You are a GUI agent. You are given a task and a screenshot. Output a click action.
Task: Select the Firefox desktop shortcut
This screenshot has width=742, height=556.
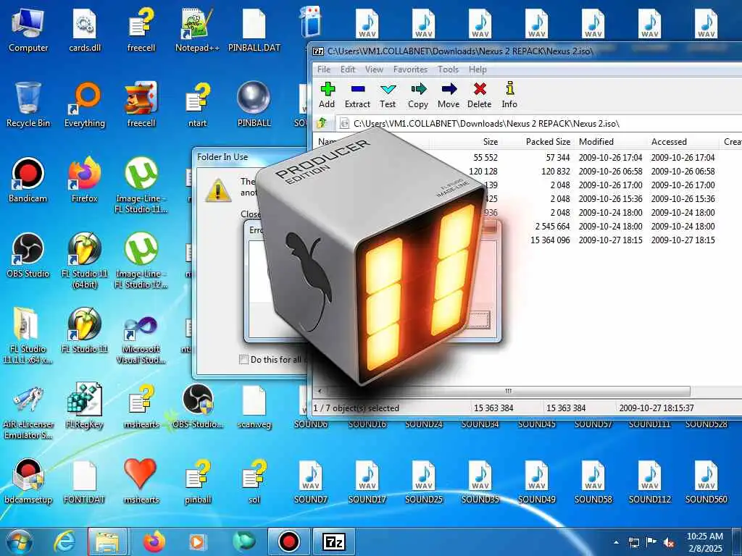(85, 180)
